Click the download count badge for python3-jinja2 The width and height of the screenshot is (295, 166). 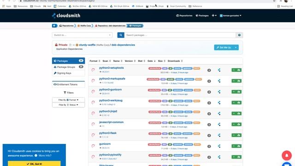209,114
